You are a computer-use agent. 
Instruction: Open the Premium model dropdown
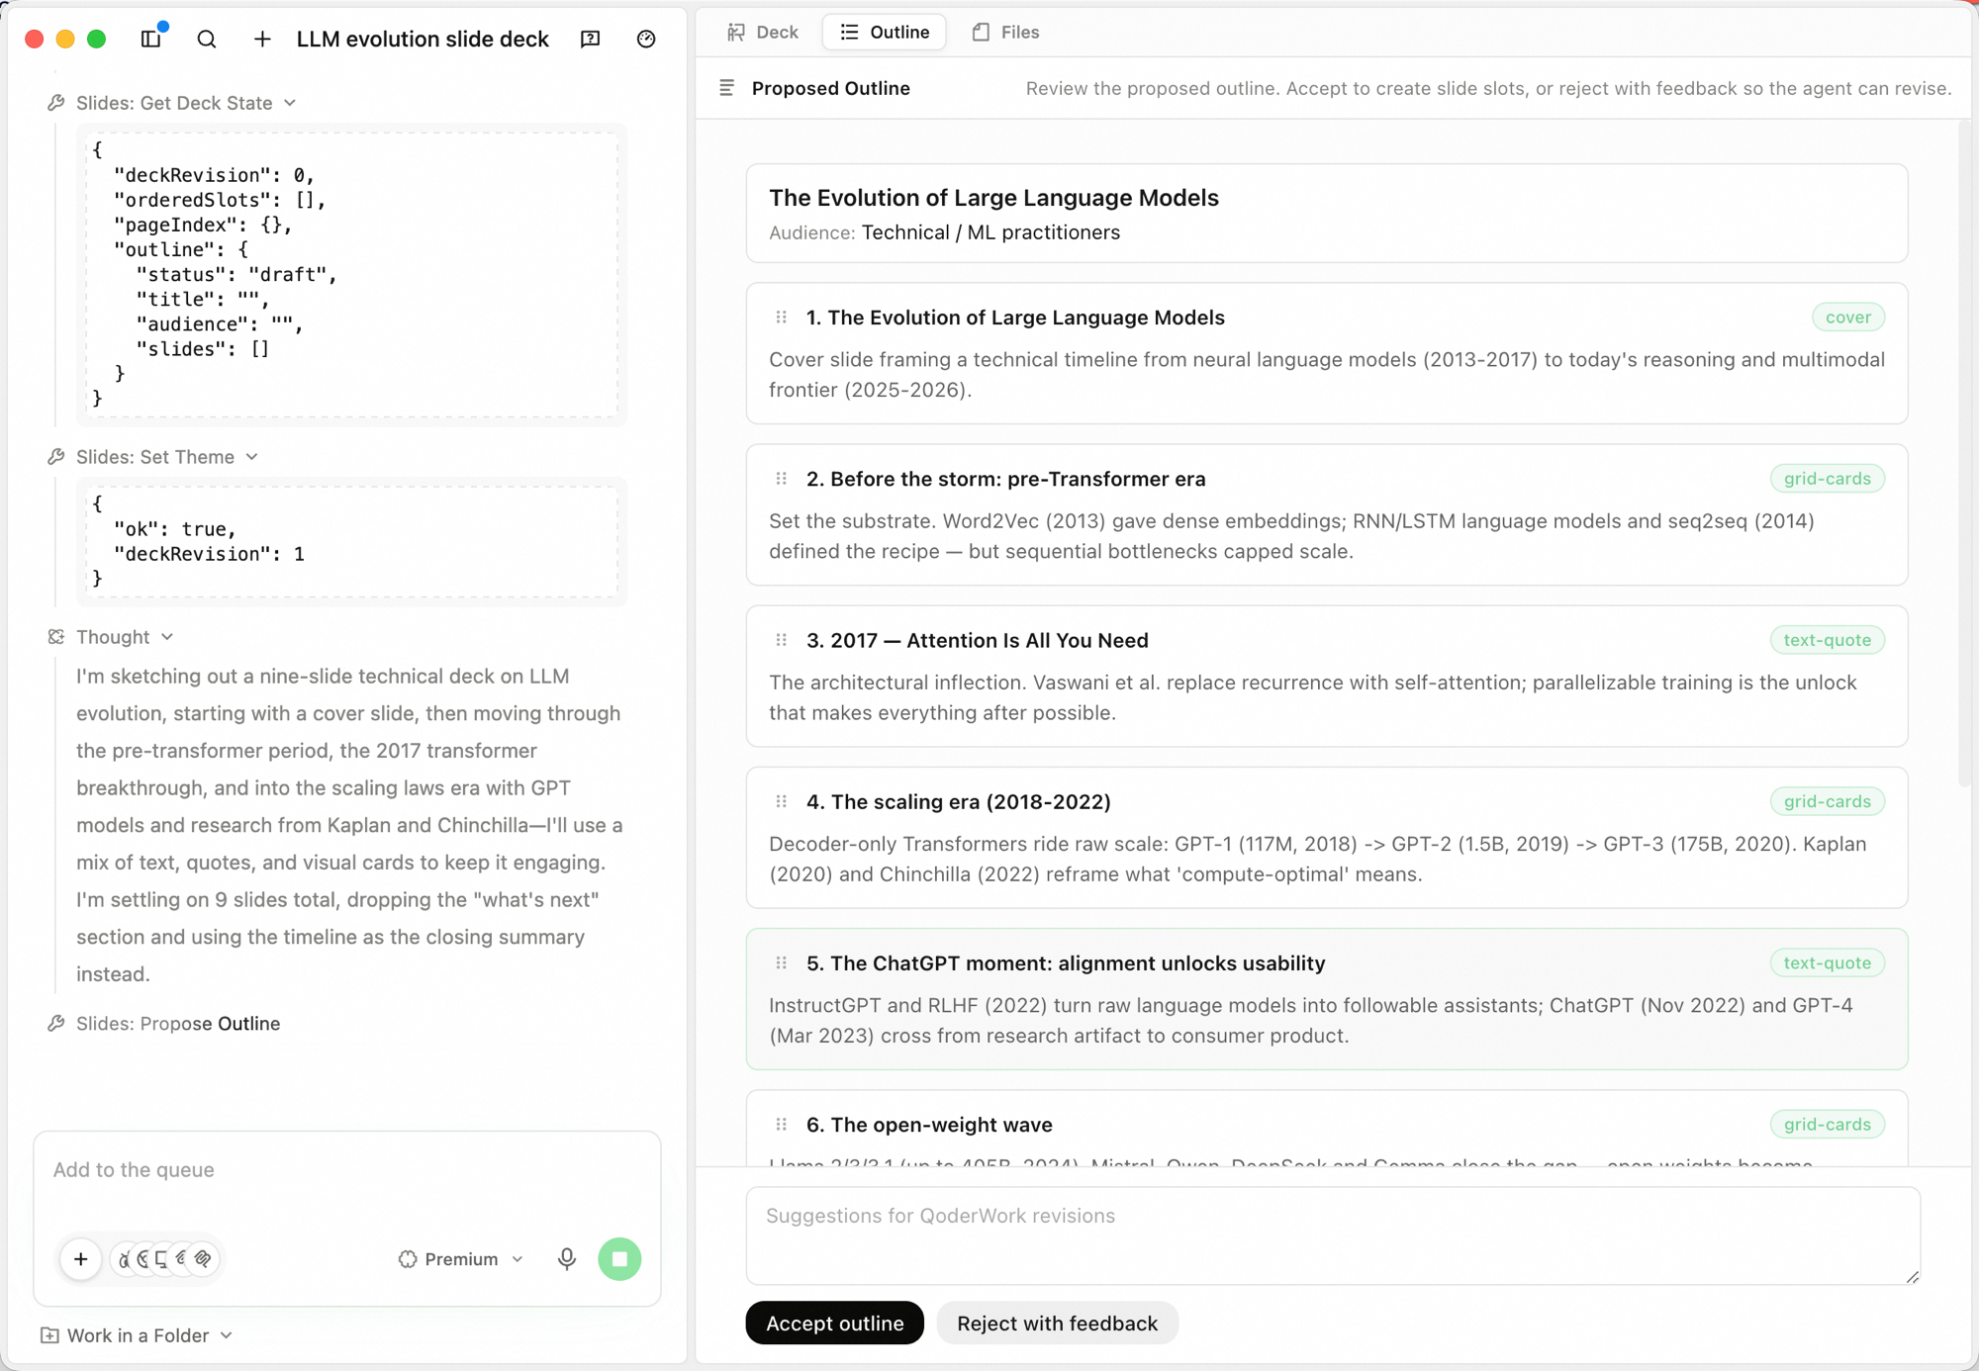pos(461,1259)
